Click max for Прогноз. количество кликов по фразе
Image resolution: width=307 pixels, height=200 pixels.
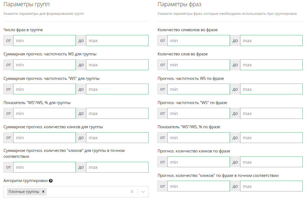click(271, 162)
